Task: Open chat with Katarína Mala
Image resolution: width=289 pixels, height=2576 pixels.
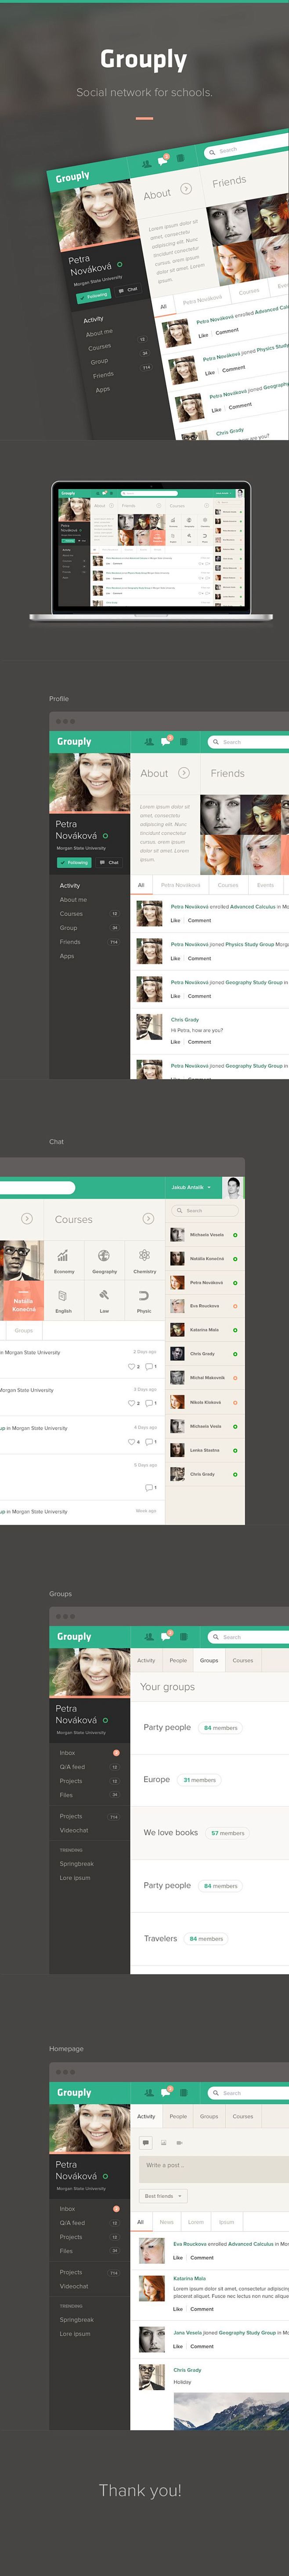Action: [x=204, y=1330]
